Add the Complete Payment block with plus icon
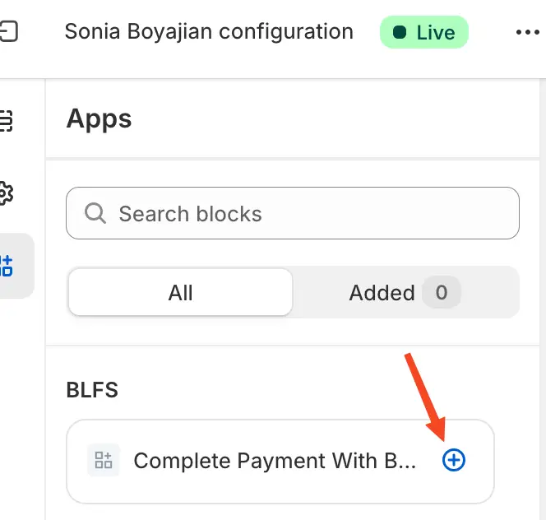 (x=453, y=461)
